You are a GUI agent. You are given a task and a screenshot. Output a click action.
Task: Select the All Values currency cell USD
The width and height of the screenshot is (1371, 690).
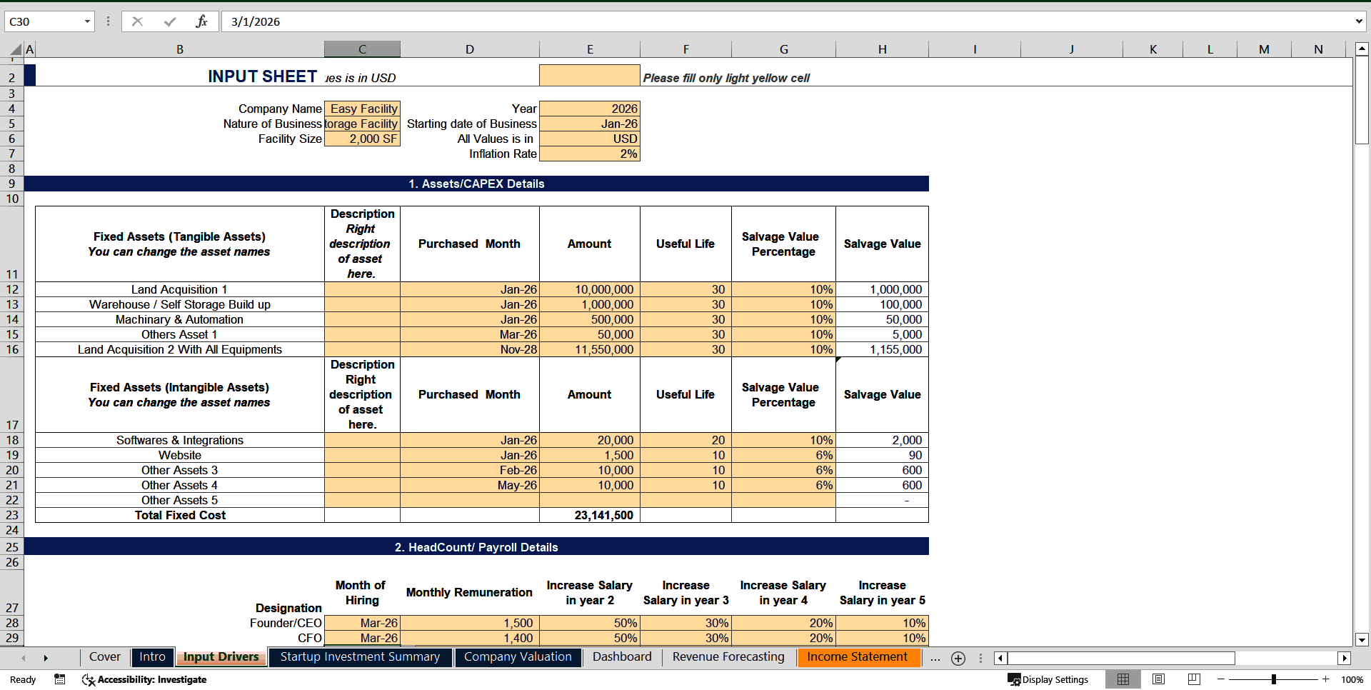pyautogui.click(x=590, y=139)
